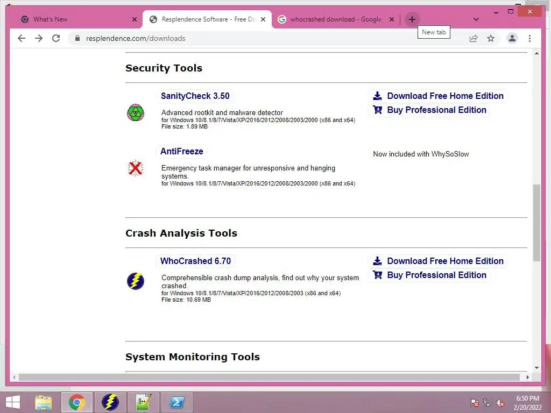Viewport: 551px width, 413px height.
Task: Go forward to next page
Action: 39,38
